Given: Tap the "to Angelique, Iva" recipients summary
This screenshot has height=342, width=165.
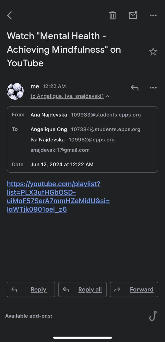Looking at the screenshot, I should coord(67,96).
